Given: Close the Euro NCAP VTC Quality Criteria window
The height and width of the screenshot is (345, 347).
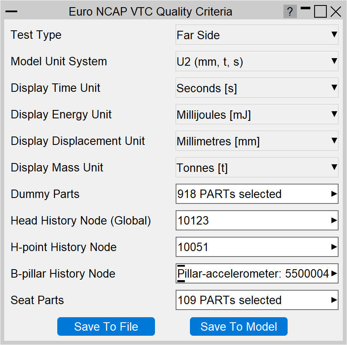Looking at the screenshot, I should coord(336,11).
